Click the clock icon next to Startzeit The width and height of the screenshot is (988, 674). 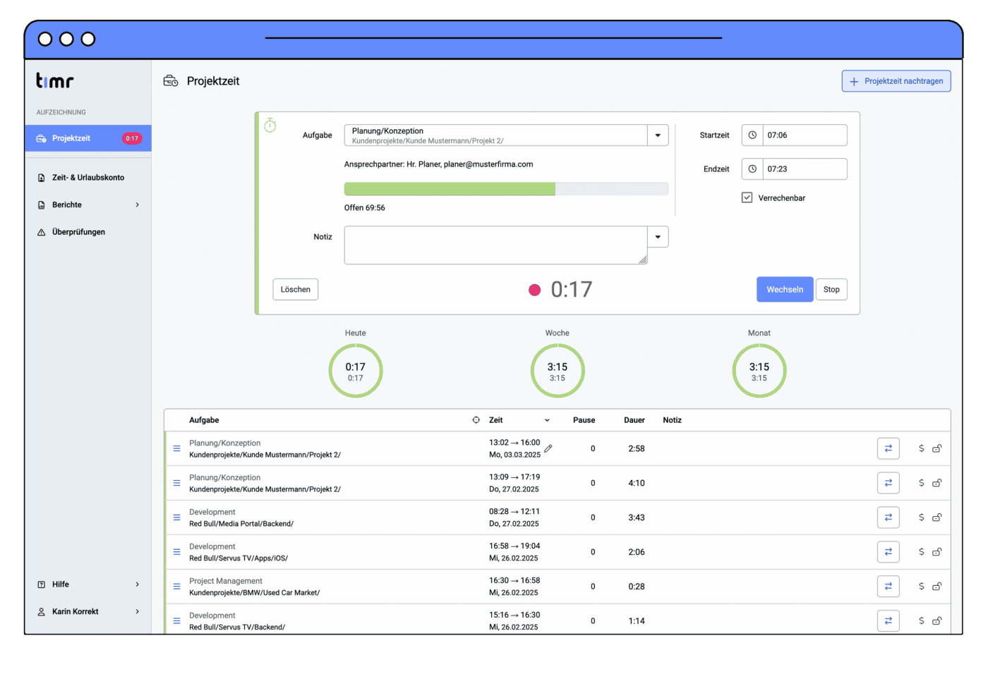(752, 135)
